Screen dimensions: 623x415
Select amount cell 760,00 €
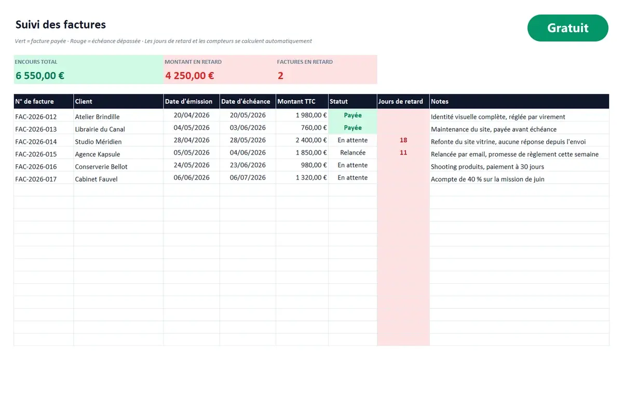[302, 128]
